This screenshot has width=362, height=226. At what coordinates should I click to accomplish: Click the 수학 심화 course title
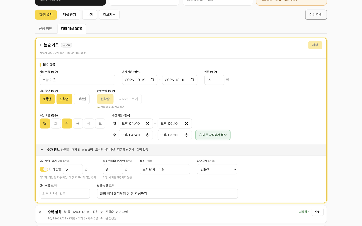coord(54,212)
